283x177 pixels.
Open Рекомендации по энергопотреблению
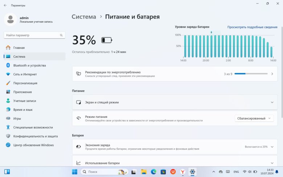pyautogui.click(x=175, y=74)
